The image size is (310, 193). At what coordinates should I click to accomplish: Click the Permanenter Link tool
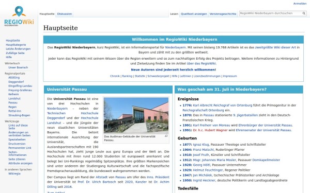[20, 148]
